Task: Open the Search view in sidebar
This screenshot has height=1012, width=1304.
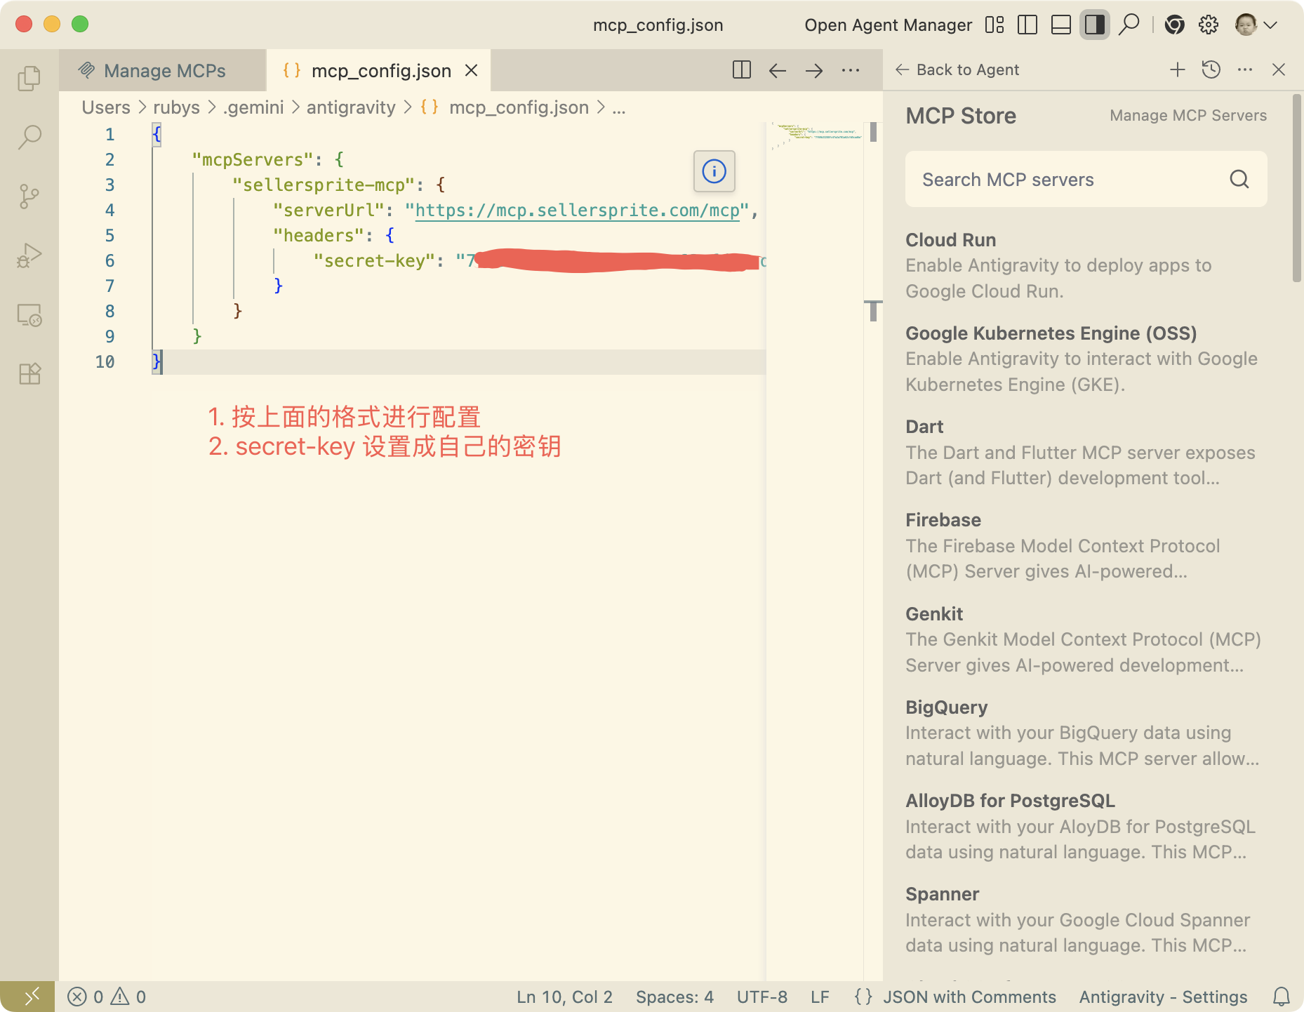Action: click(29, 137)
